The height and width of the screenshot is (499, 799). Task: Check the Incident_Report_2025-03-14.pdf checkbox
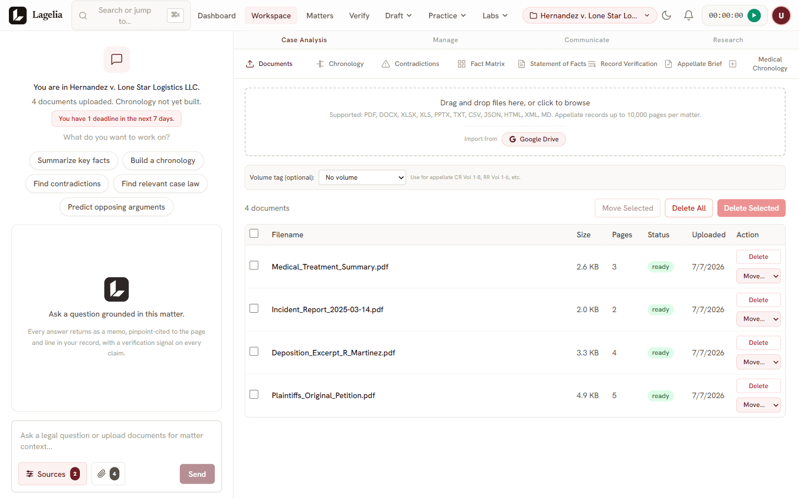254,308
